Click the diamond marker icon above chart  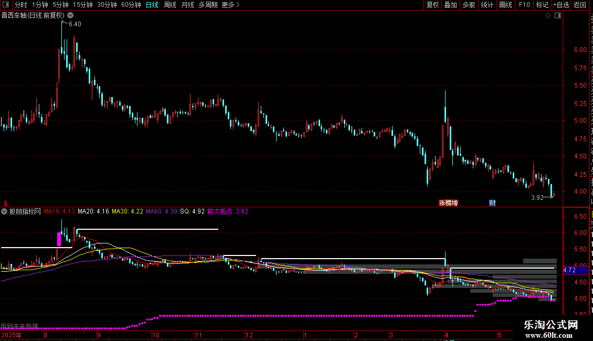[548, 16]
